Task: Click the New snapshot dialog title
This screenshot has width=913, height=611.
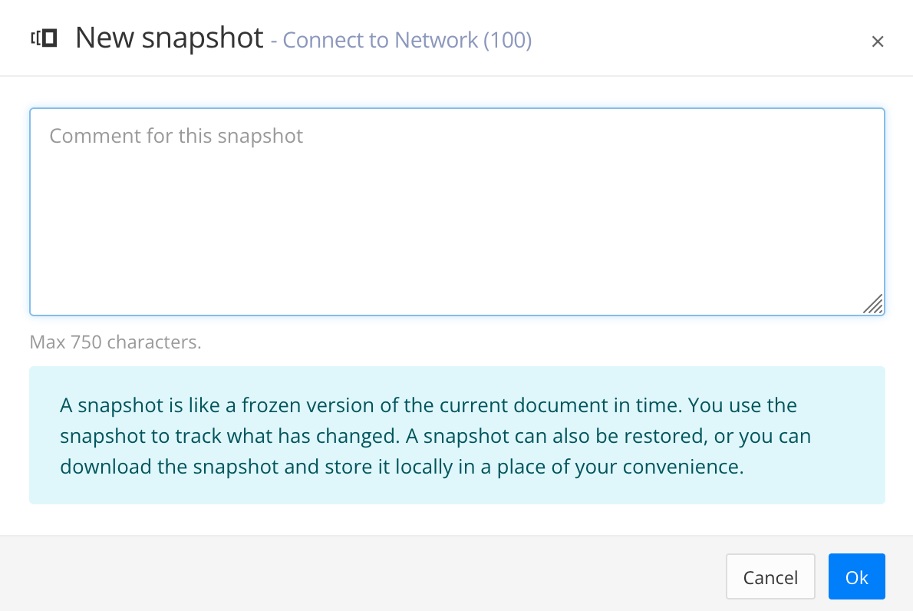Action: pyautogui.click(x=169, y=38)
